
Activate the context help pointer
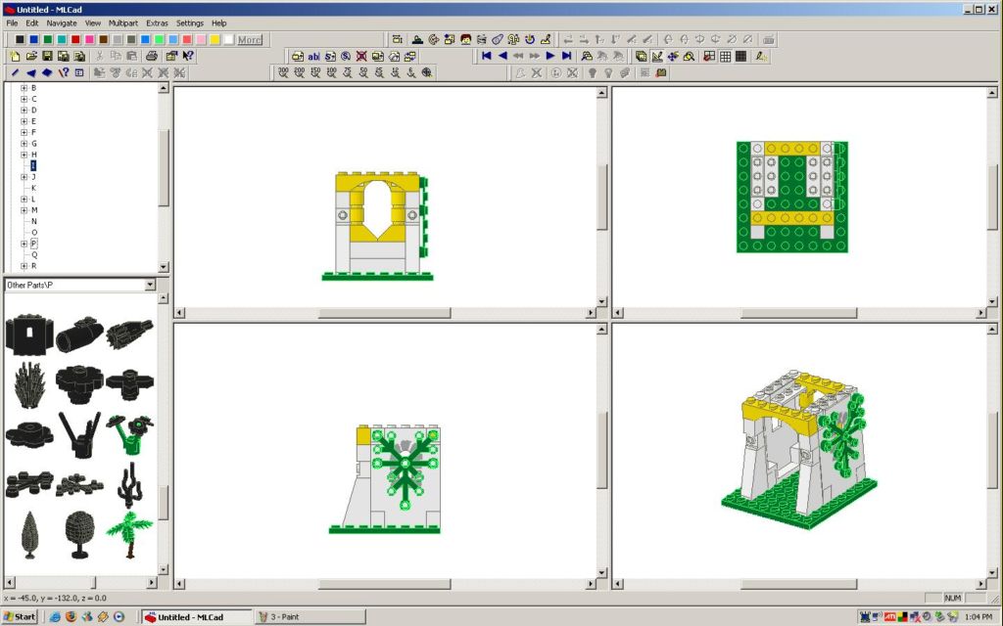[188, 56]
